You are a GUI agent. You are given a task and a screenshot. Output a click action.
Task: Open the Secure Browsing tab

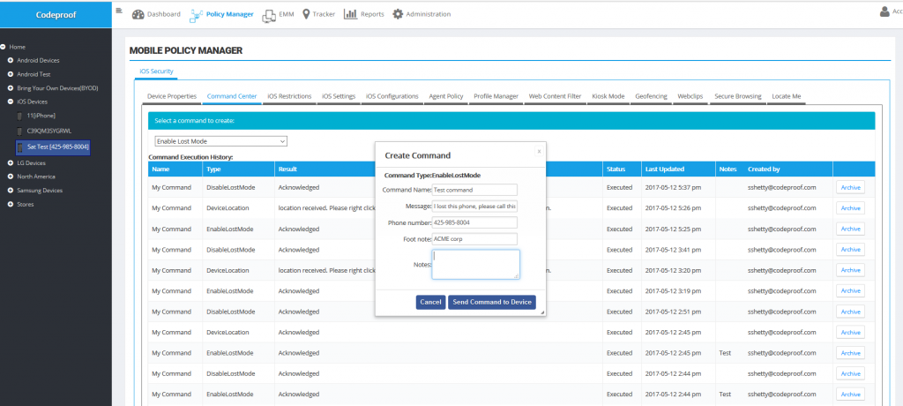point(738,96)
